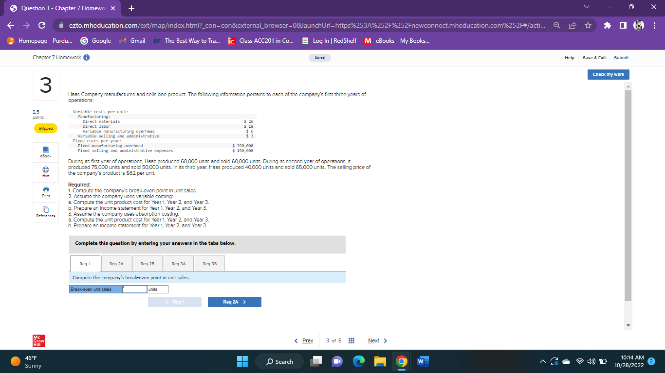Click the info icon next to Chapter 7 Homework
Screen dimensions: 665x373
(x=86, y=57)
